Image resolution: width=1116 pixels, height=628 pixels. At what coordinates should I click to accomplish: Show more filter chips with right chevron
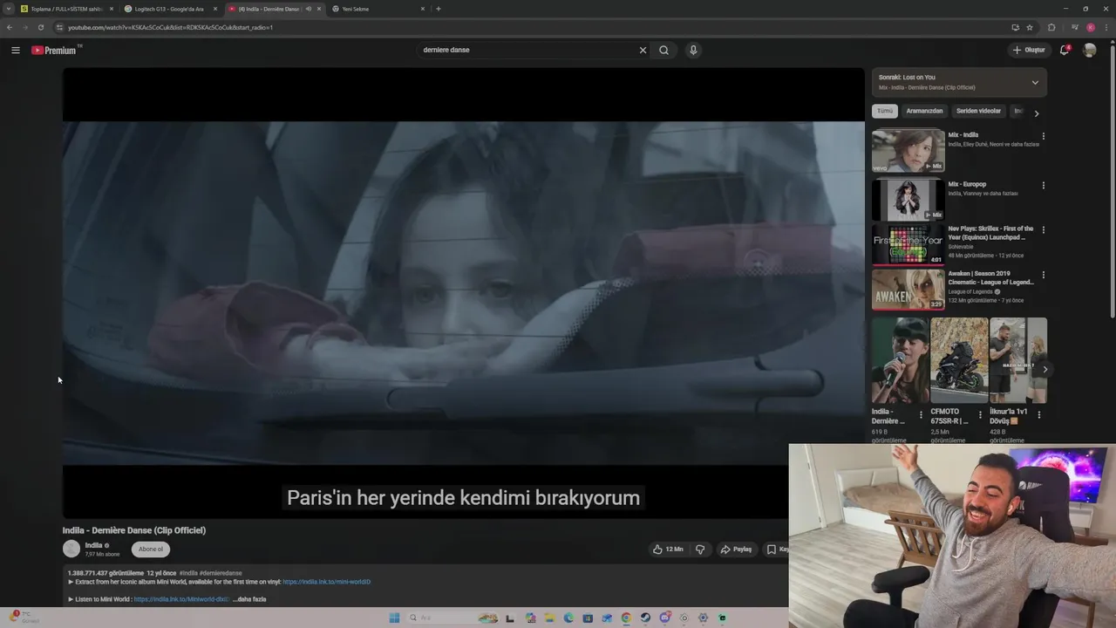pyautogui.click(x=1036, y=113)
